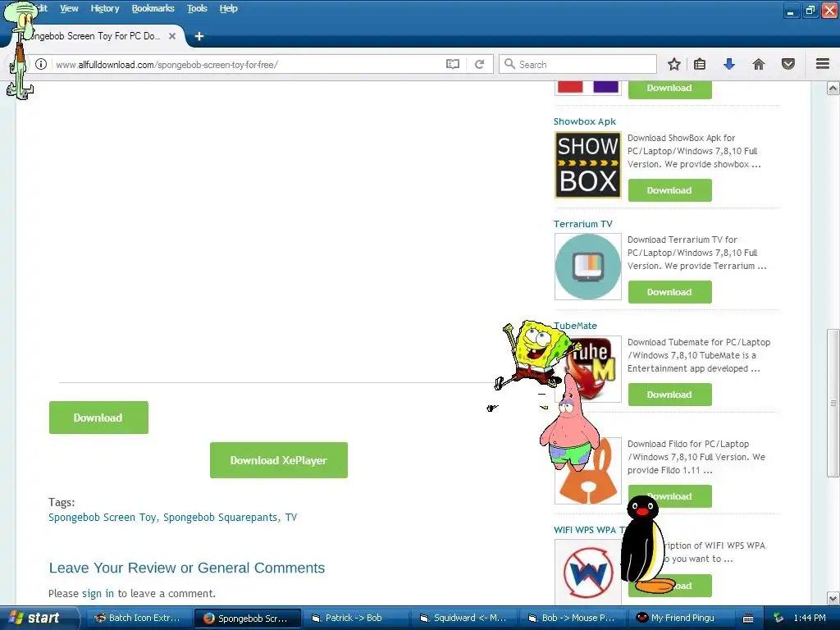Click the Patrick Star screen toy

pyautogui.click(x=569, y=424)
